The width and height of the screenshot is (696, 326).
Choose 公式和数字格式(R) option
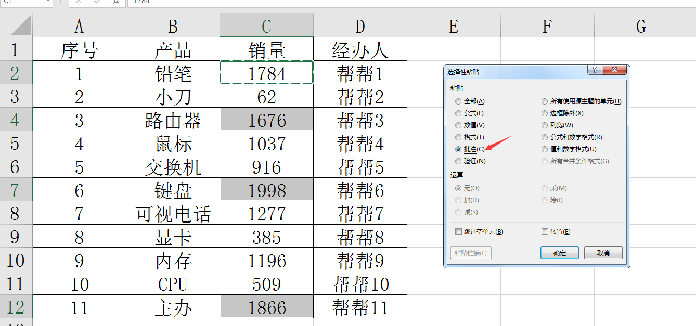572,137
